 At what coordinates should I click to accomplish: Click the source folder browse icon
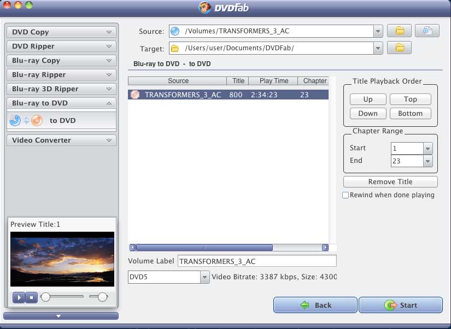coord(399,31)
